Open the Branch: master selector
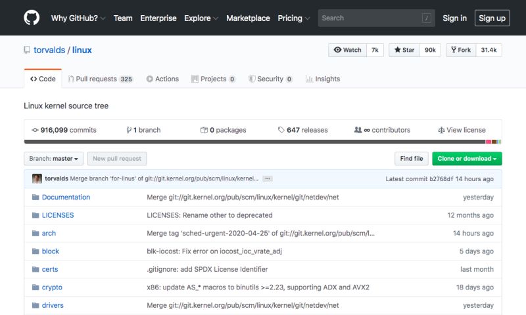Image resolution: width=526 pixels, height=315 pixels. [53, 159]
